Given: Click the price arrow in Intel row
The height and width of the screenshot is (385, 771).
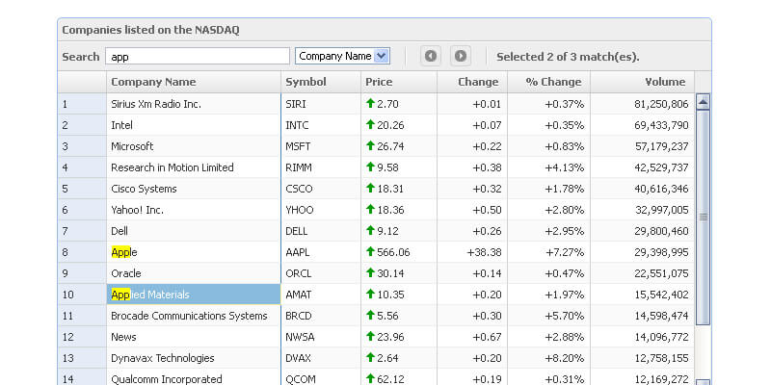Looking at the screenshot, I should click(370, 125).
